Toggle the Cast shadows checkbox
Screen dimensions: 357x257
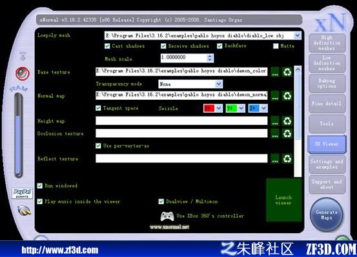pyautogui.click(x=107, y=46)
